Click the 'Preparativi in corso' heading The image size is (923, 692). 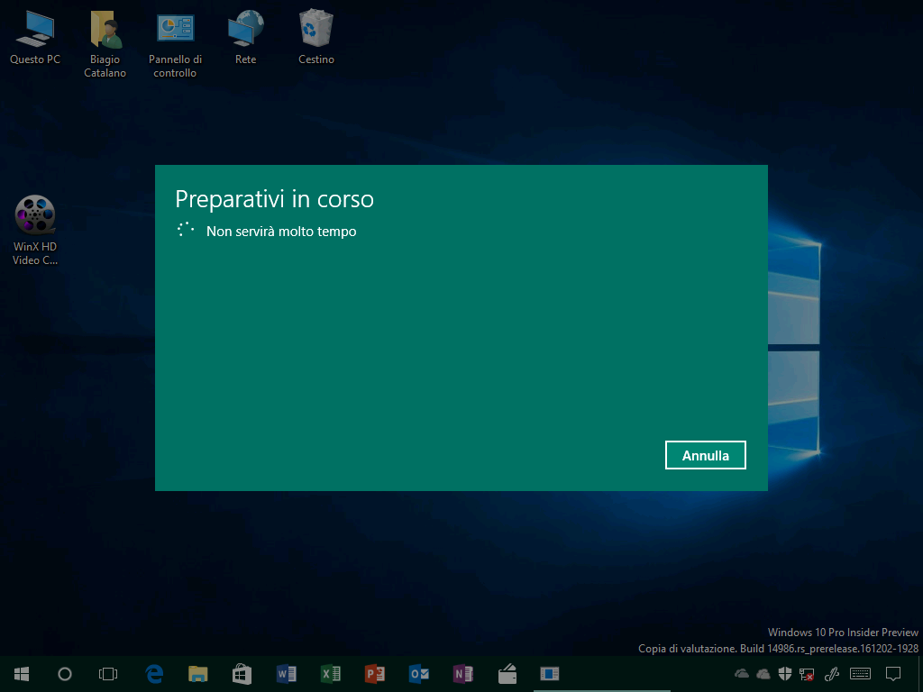274,199
